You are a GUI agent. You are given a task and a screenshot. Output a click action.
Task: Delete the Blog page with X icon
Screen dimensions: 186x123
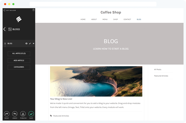pyautogui.click(x=34, y=44)
